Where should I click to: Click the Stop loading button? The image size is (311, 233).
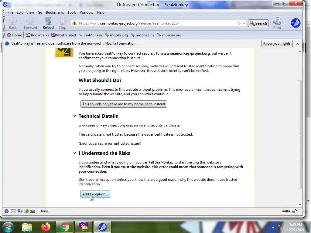point(62,23)
